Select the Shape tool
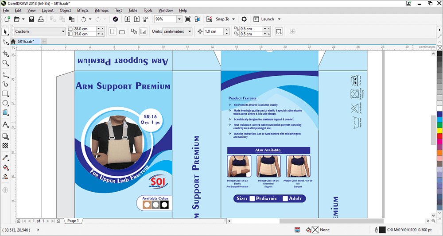 [5, 42]
